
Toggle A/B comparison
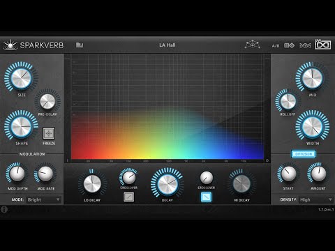click(x=276, y=46)
